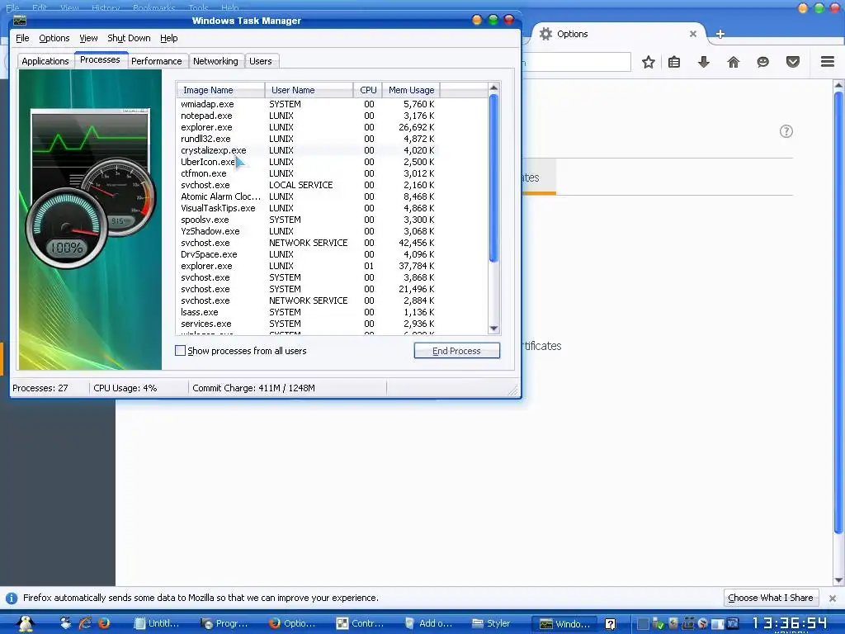
Task: Sort processes by CPU column
Action: [x=368, y=90]
